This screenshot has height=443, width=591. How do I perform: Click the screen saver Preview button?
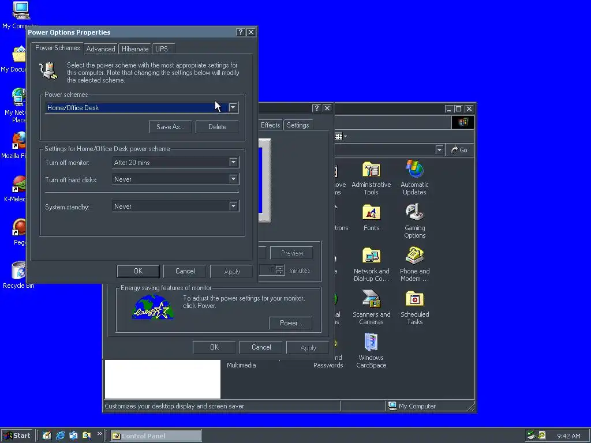(292, 253)
